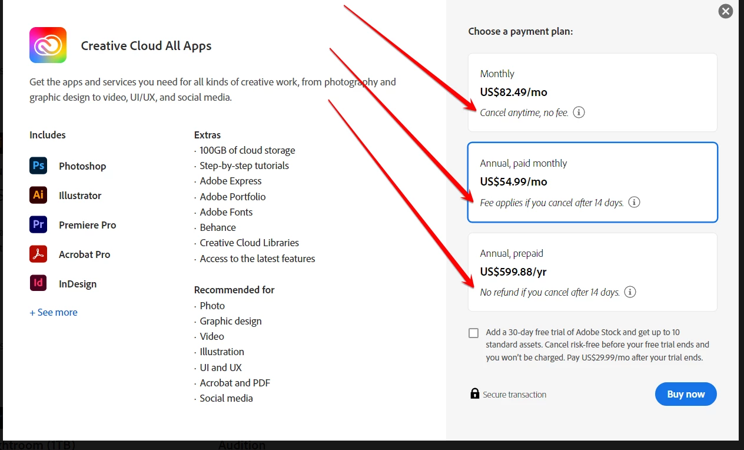Close the payment plan dialog
Screen dimensions: 744x450
point(726,11)
